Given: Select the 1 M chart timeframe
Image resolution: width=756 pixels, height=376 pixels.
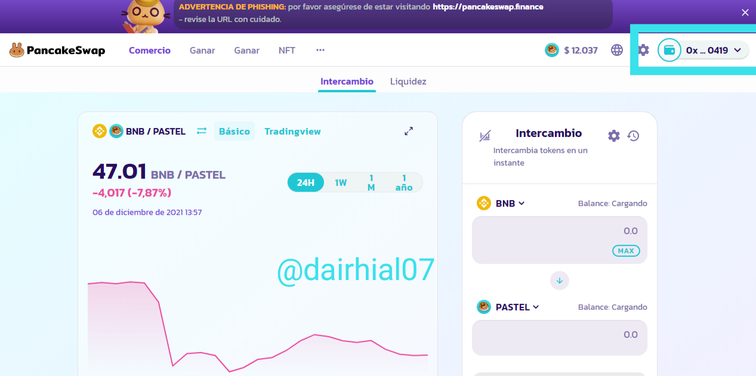Looking at the screenshot, I should [x=371, y=182].
